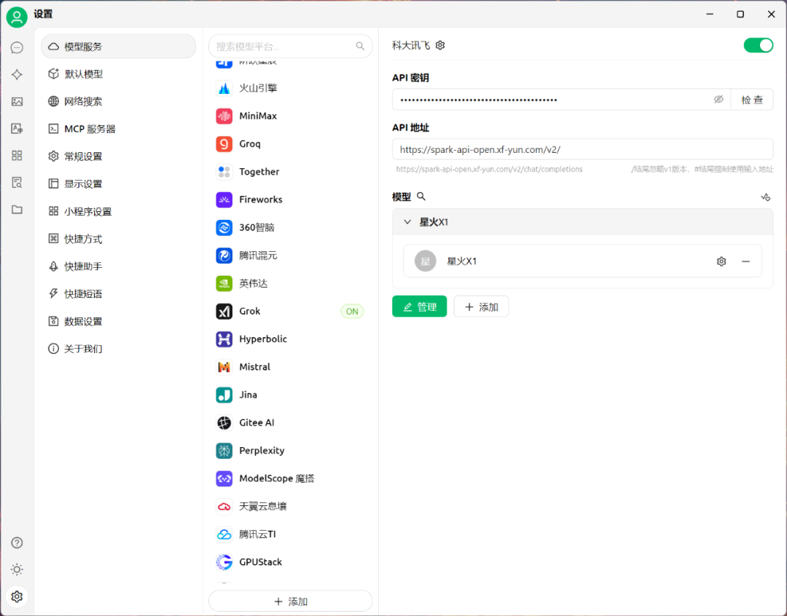Viewport: 787px width, 616px height.
Task: Run the model health check icon
Action: click(x=765, y=197)
